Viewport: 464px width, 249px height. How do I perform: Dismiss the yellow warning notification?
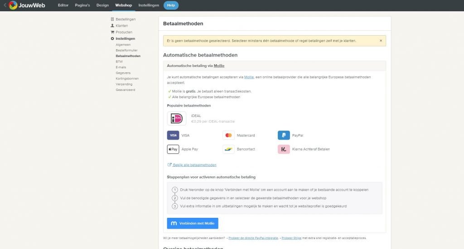point(381,41)
